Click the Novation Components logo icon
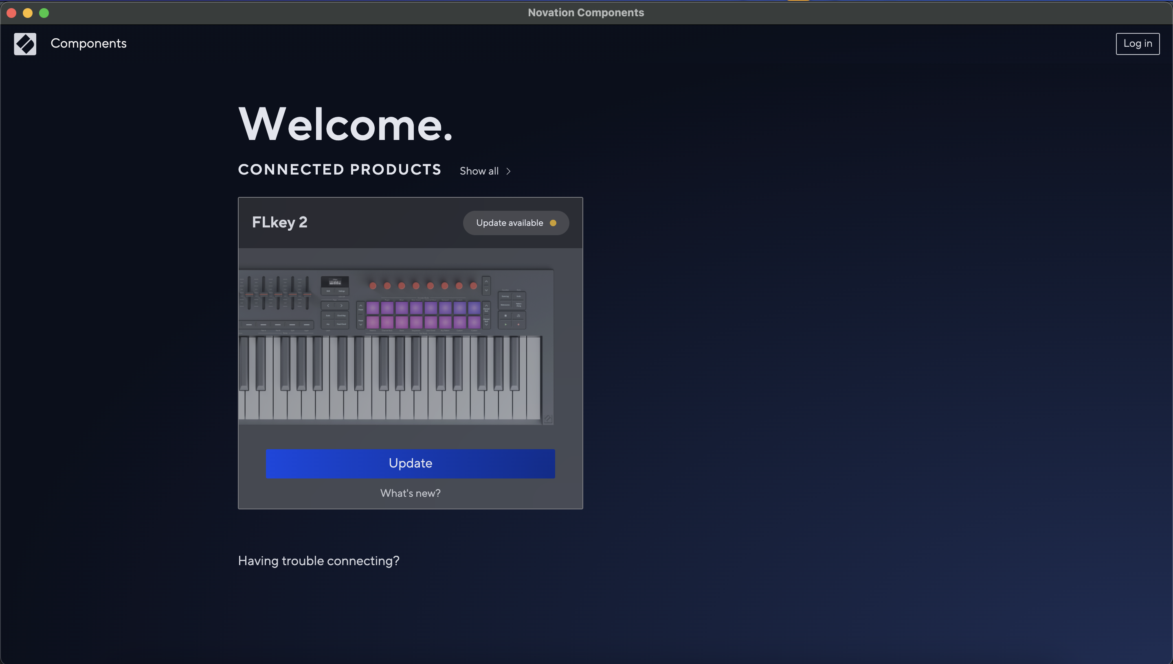The height and width of the screenshot is (664, 1173). click(x=25, y=44)
